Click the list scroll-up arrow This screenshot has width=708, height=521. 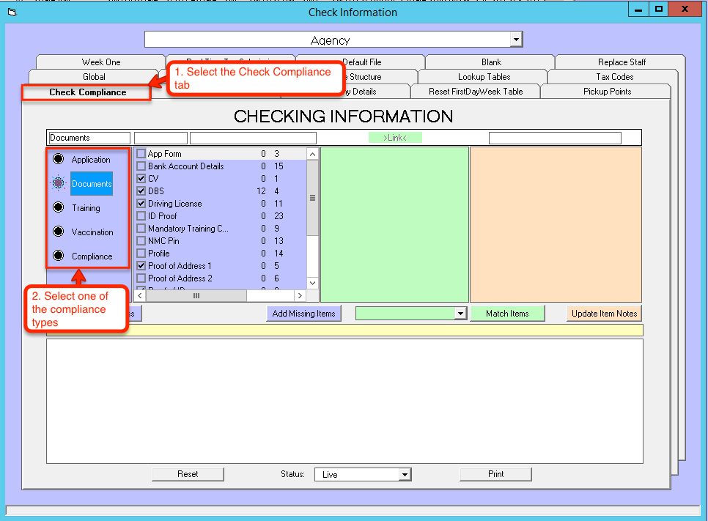[312, 155]
